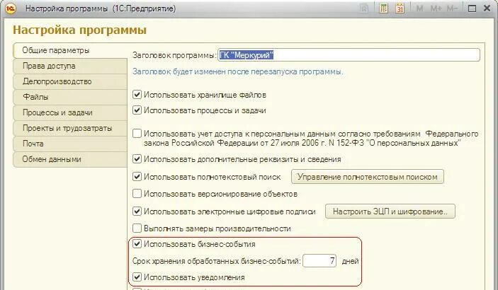Enable учет доступа к персональным данным checkbox
The width and height of the screenshot is (498, 290).
click(x=137, y=134)
